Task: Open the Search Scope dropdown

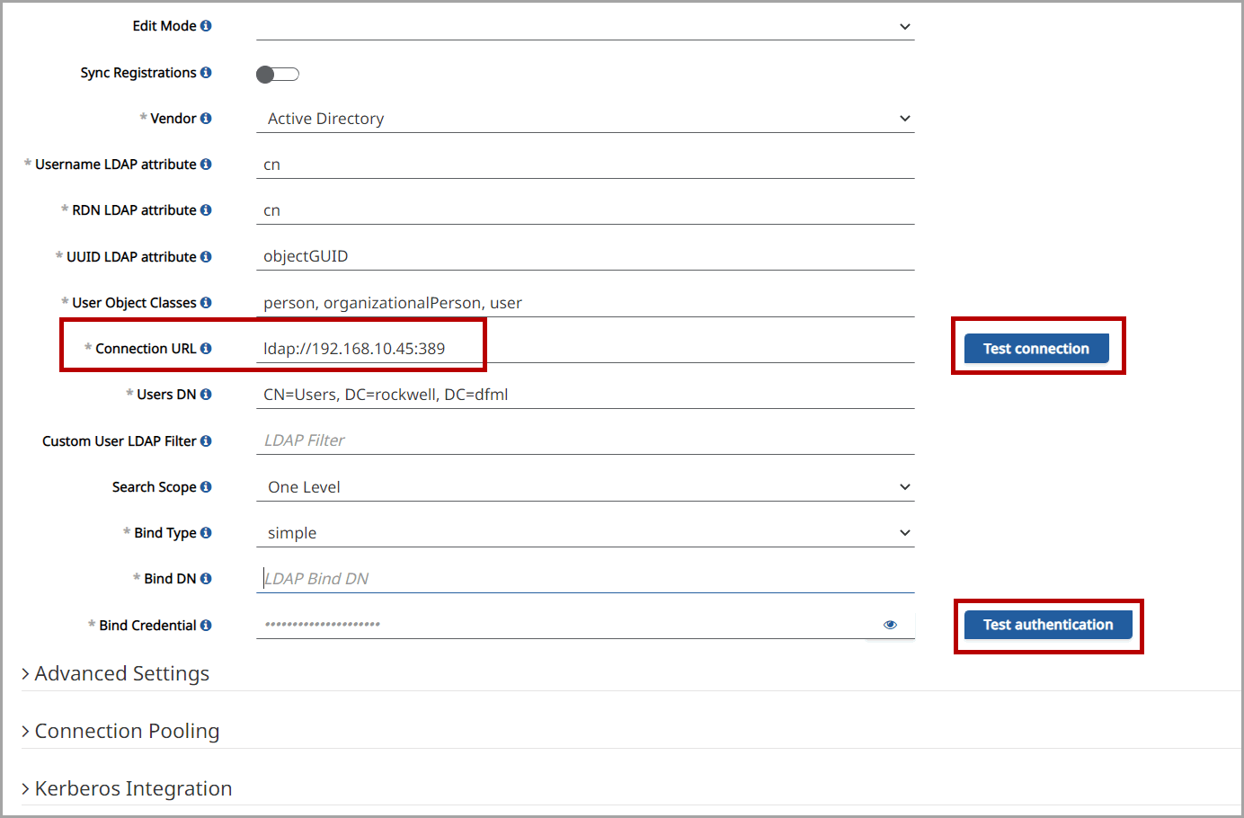Action: point(584,487)
